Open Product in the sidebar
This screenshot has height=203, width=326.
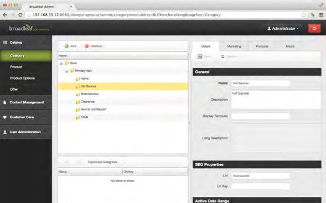click(16, 67)
